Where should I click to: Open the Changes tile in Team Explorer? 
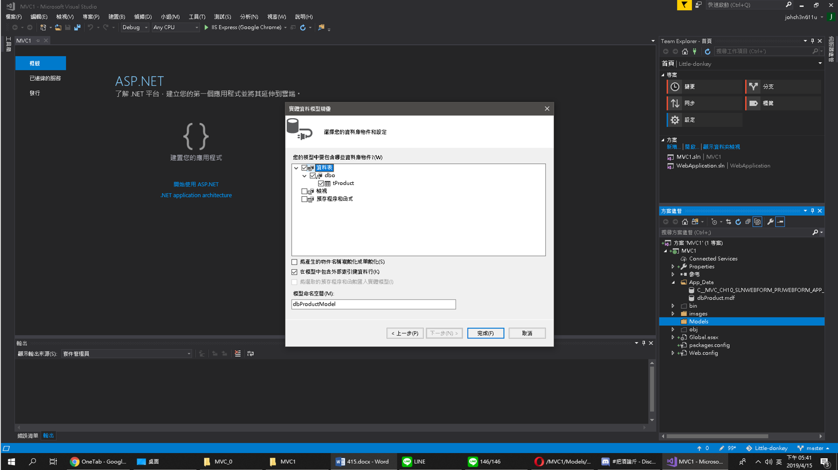tap(704, 87)
